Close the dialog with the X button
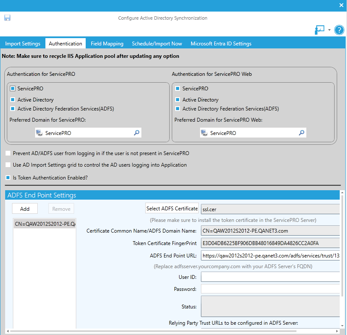The height and width of the screenshot is (335, 347). tap(341, 5)
